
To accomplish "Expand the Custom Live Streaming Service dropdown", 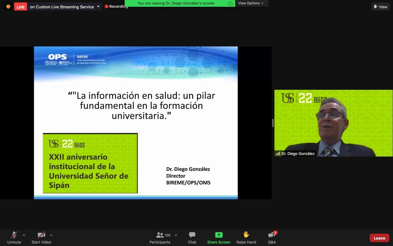I will click(98, 7).
